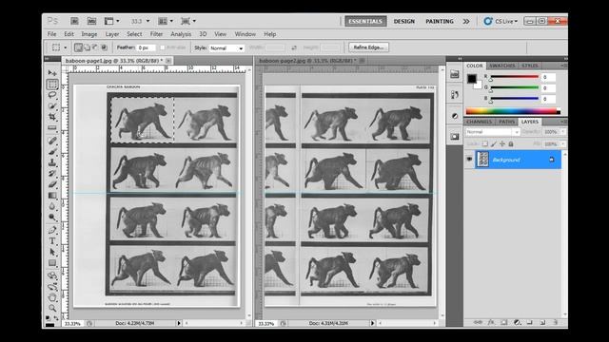Select the Rectangular Marquee tool in toolbox
This screenshot has height=342, width=609.
[x=52, y=85]
